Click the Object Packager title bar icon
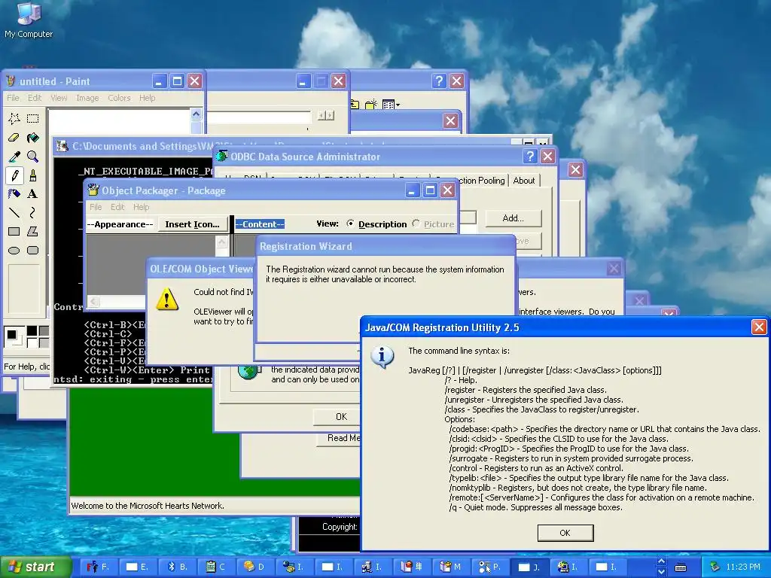Image resolution: width=771 pixels, height=578 pixels. coord(93,190)
